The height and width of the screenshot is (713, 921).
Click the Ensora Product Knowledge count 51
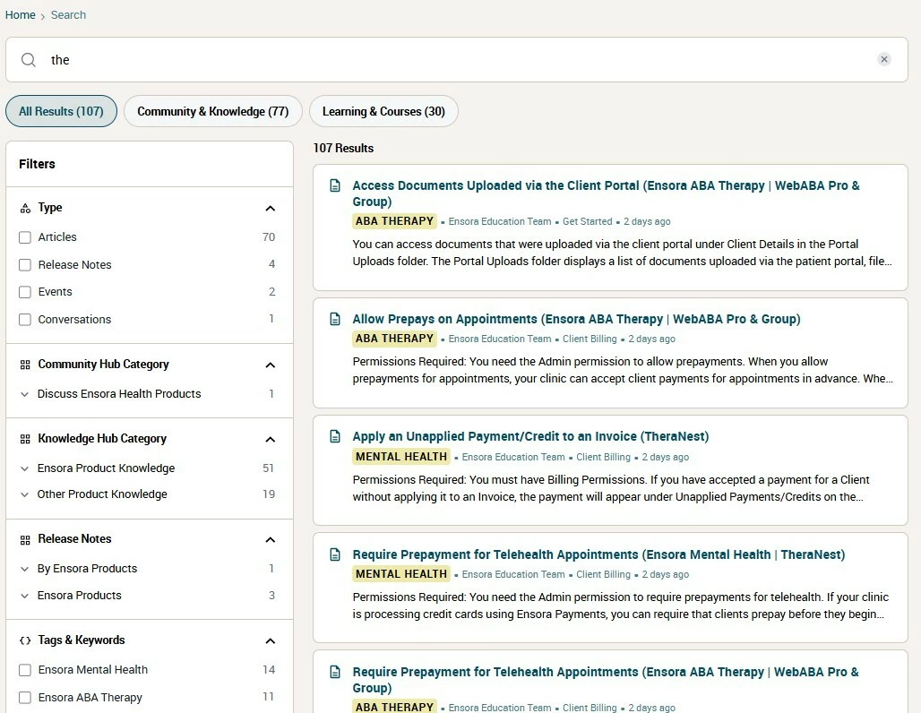(x=269, y=468)
